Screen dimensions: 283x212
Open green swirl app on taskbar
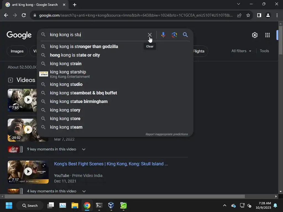coord(124,205)
